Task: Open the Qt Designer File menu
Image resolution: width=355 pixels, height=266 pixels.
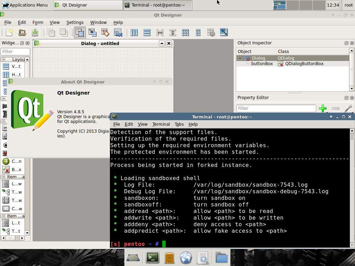Action: click(8, 23)
